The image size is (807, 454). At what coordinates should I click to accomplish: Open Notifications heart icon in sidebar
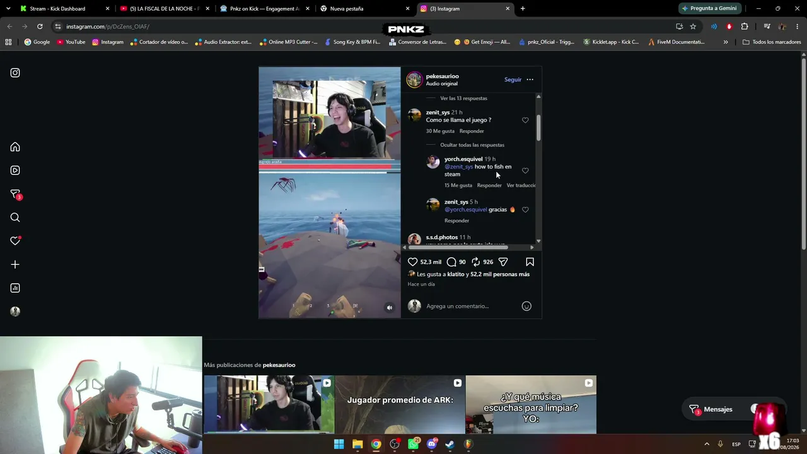point(15,241)
